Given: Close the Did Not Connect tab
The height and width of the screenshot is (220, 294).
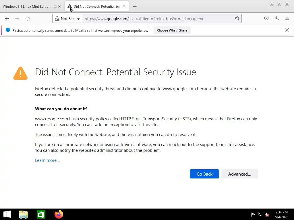Looking at the screenshot, I should [124, 7].
